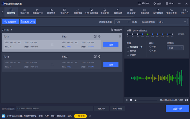Open 人声-伴奏提取 vocal separation tool
Screen dimensions: 190x119
91,12
